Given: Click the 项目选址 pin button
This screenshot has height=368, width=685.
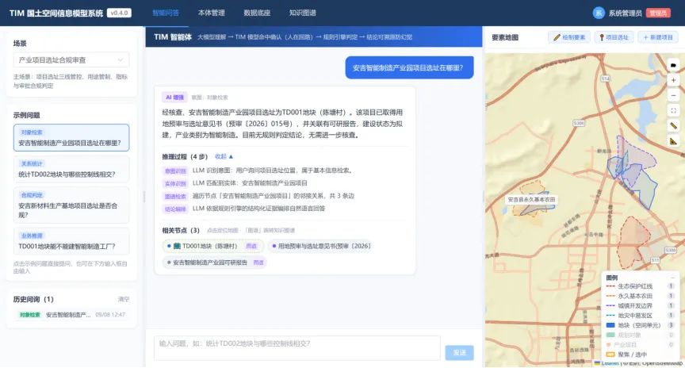Looking at the screenshot, I should click(x=614, y=37).
